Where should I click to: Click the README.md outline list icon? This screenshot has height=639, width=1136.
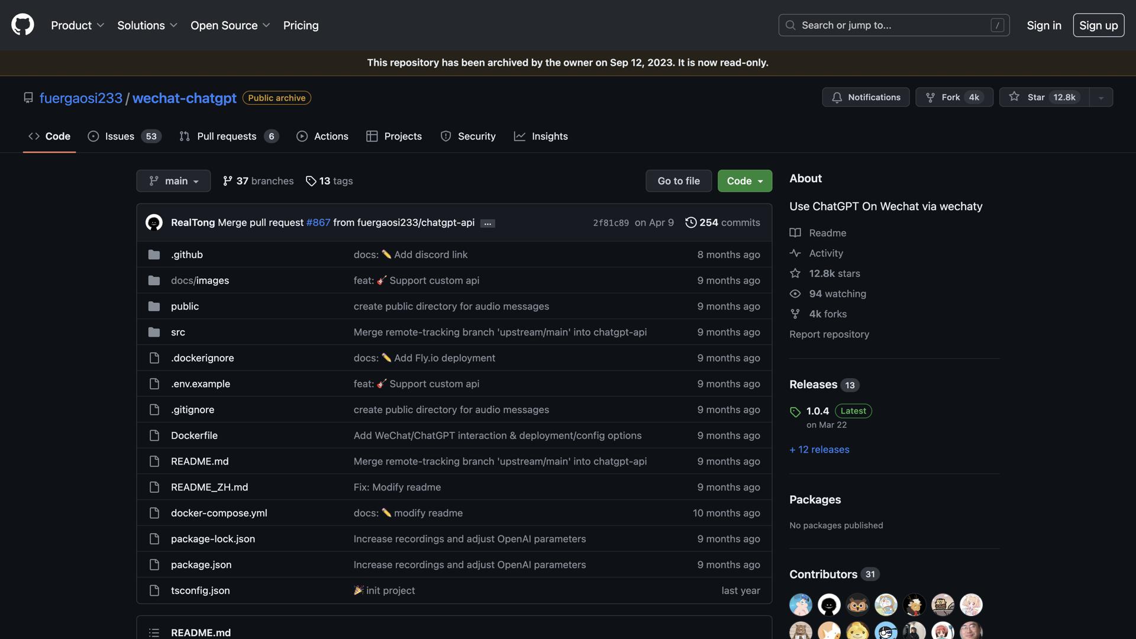[x=154, y=632]
